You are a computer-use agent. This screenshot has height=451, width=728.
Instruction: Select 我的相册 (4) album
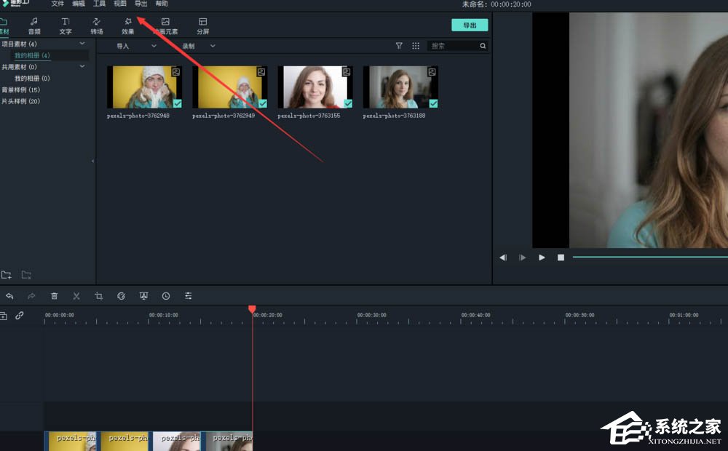pos(32,55)
